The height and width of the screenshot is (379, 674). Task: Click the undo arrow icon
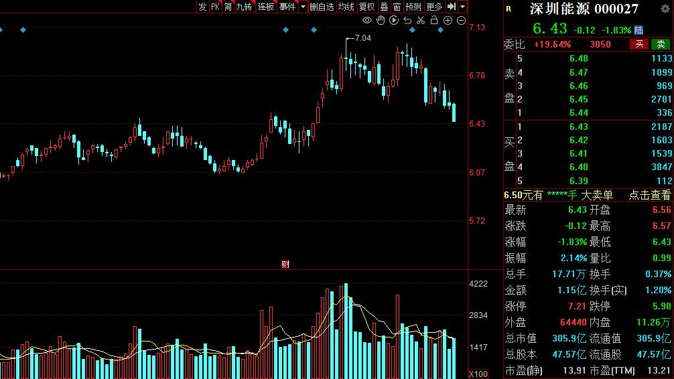tap(407, 20)
